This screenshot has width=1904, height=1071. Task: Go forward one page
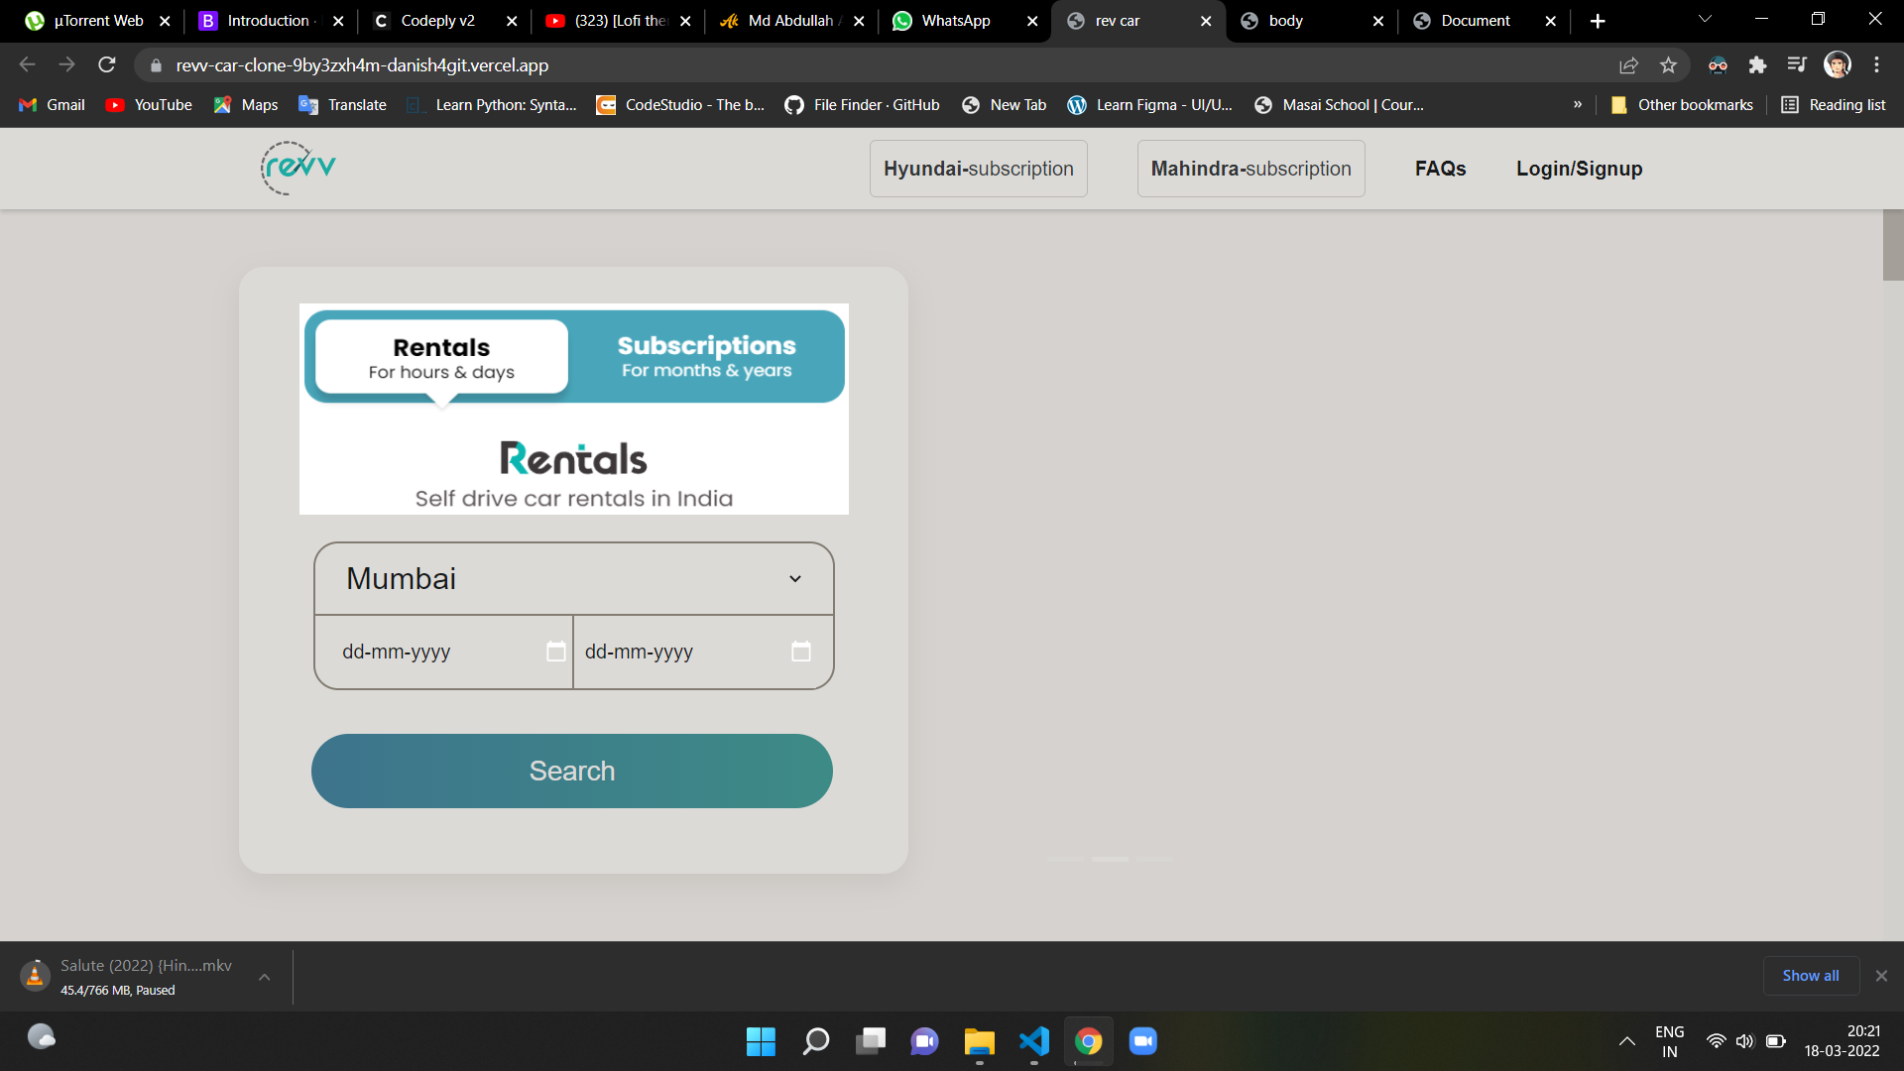(x=67, y=65)
